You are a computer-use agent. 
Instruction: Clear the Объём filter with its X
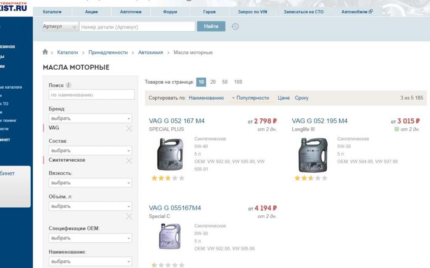129,216
